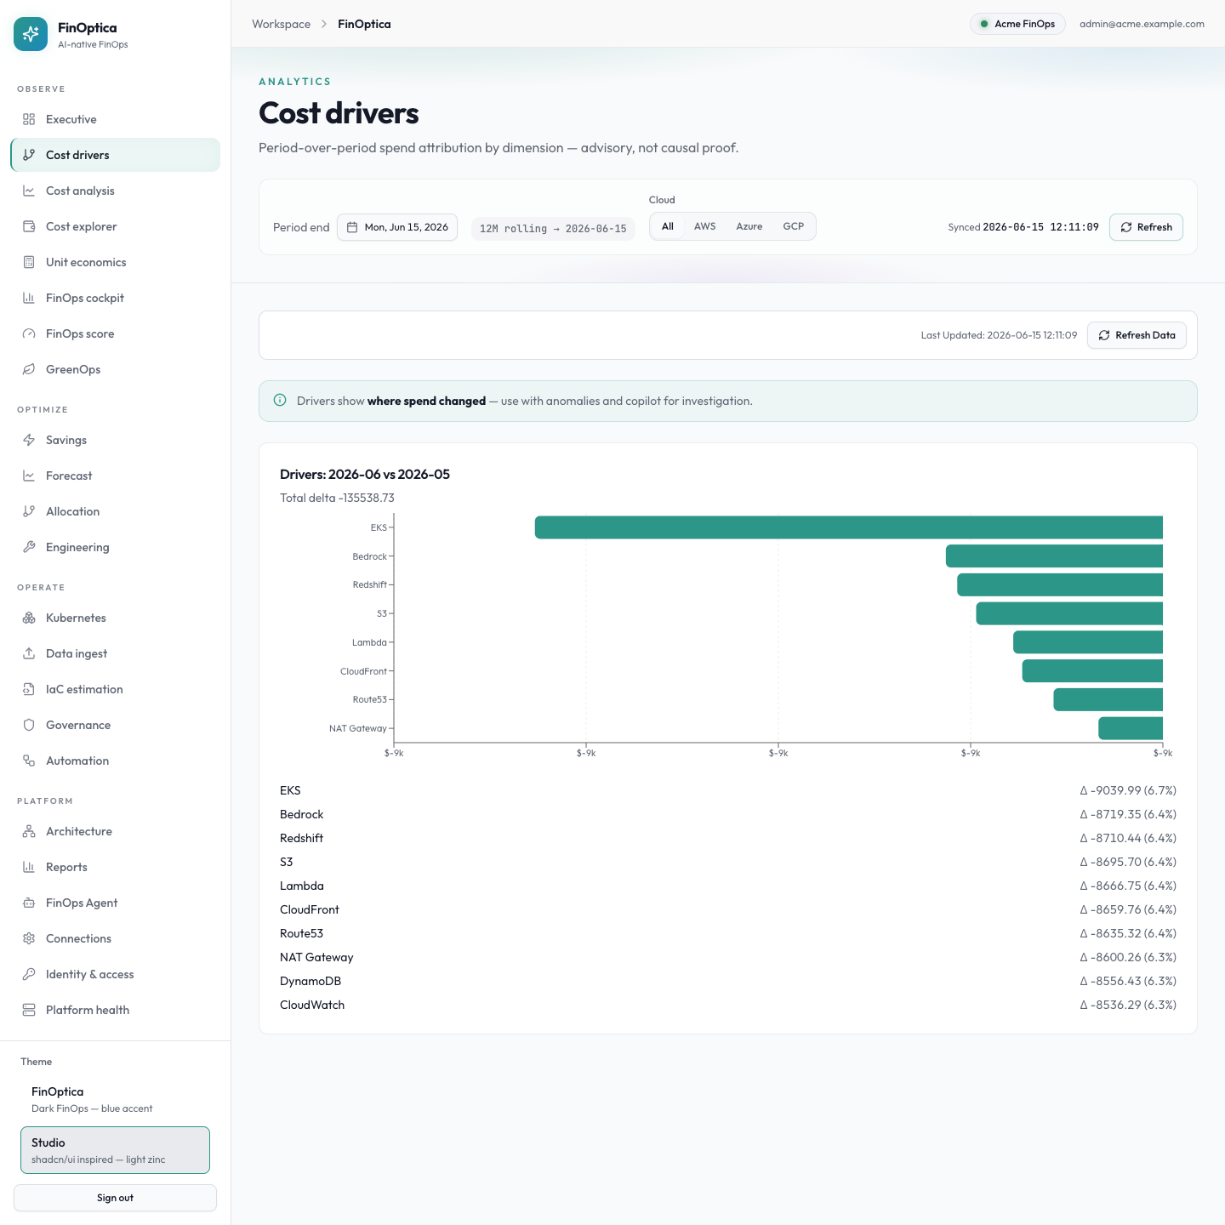Click the FinOptica sparkle logo icon
Viewport: 1225px width, 1225px height.
click(x=31, y=34)
